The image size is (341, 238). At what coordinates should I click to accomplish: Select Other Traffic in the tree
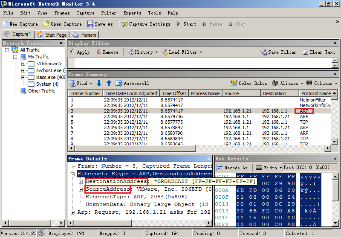click(x=41, y=91)
